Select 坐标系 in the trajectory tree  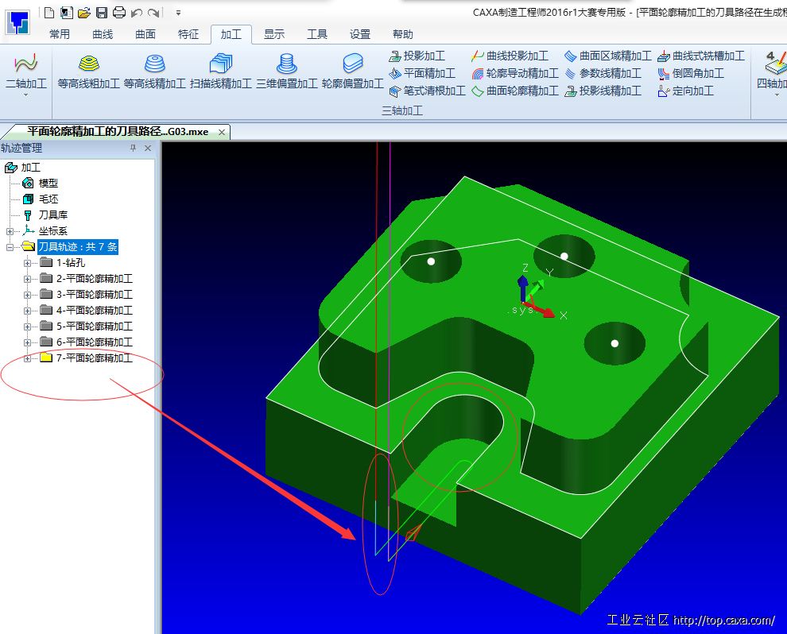(x=52, y=231)
